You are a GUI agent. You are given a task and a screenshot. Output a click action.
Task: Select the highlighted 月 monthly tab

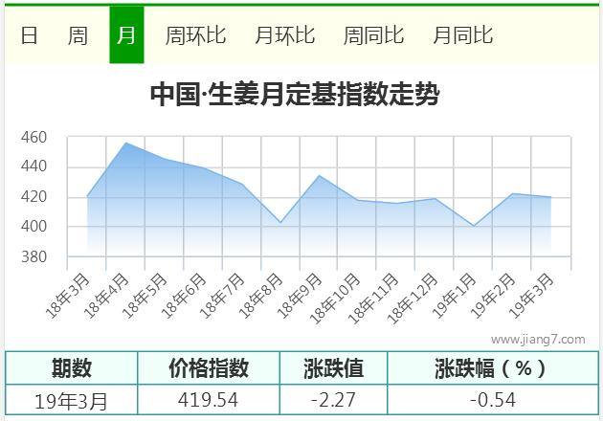click(x=126, y=35)
